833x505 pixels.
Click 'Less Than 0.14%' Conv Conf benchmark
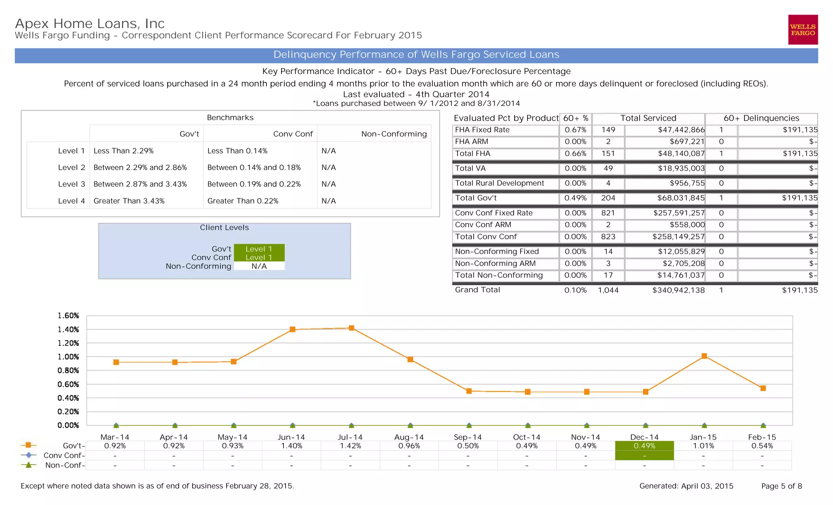click(238, 151)
